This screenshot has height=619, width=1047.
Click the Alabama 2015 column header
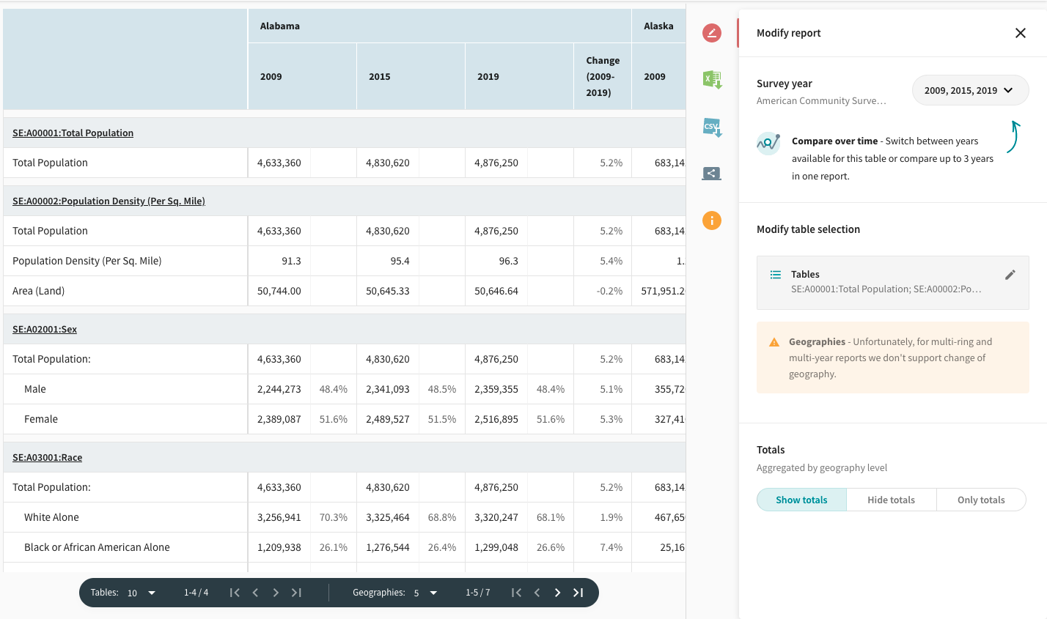(x=380, y=77)
